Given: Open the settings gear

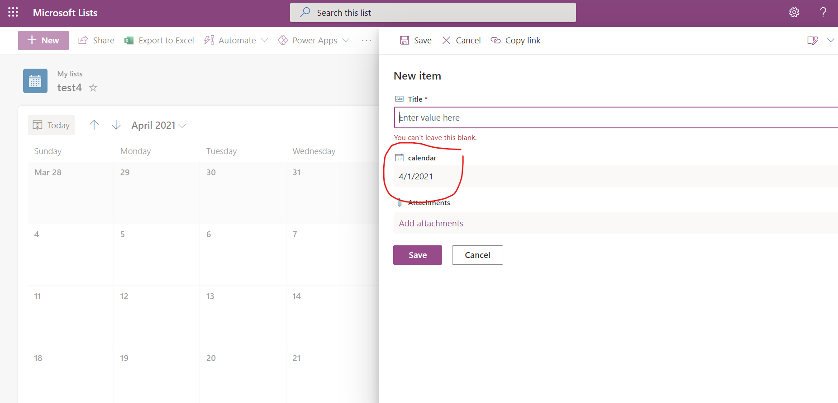Looking at the screenshot, I should click(x=794, y=13).
